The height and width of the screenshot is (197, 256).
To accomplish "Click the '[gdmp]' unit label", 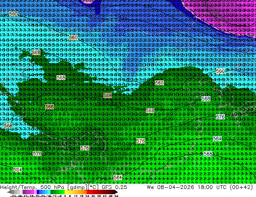I will point(77,187).
